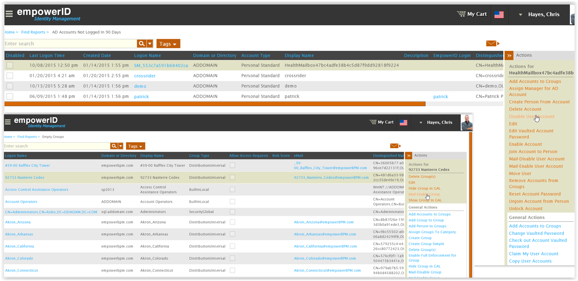This screenshot has height=281, width=578.
Task: Open My Cart
Action: click(x=472, y=14)
